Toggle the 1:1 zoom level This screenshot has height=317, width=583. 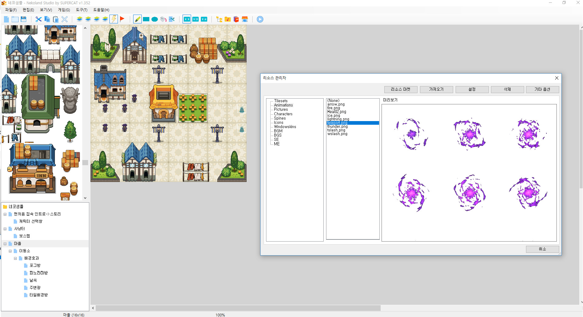coord(187,19)
